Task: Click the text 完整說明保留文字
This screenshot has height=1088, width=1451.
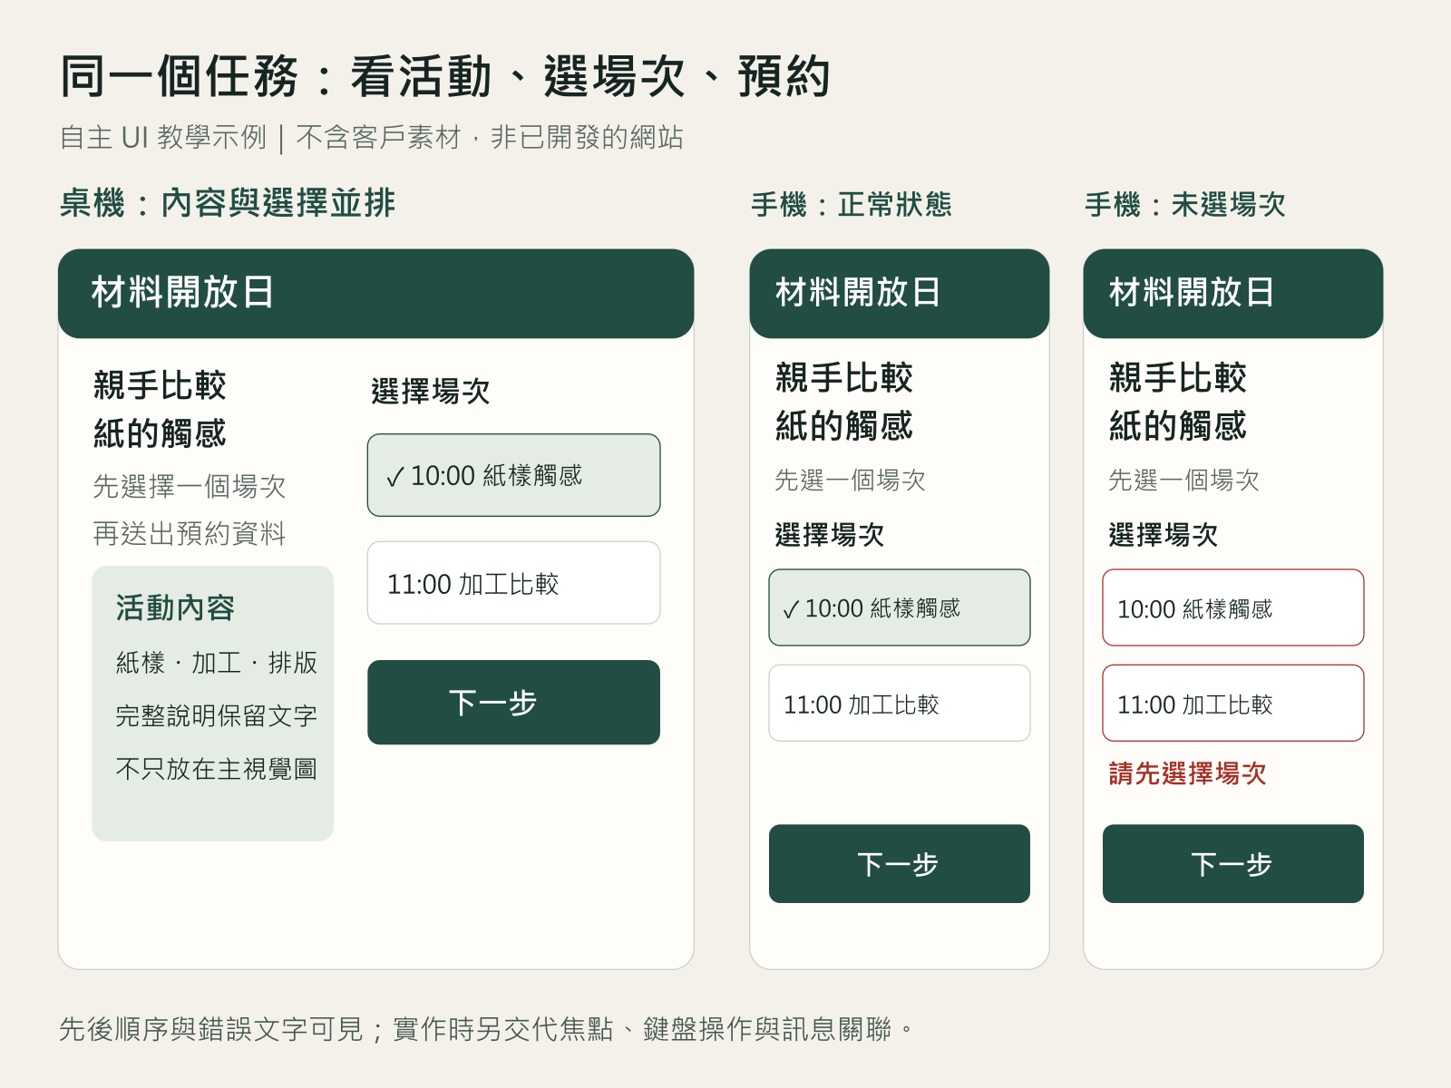Action: [217, 716]
